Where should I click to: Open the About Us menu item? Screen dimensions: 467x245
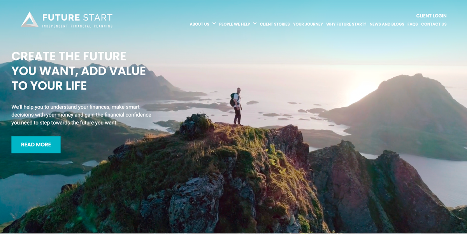coord(199,24)
